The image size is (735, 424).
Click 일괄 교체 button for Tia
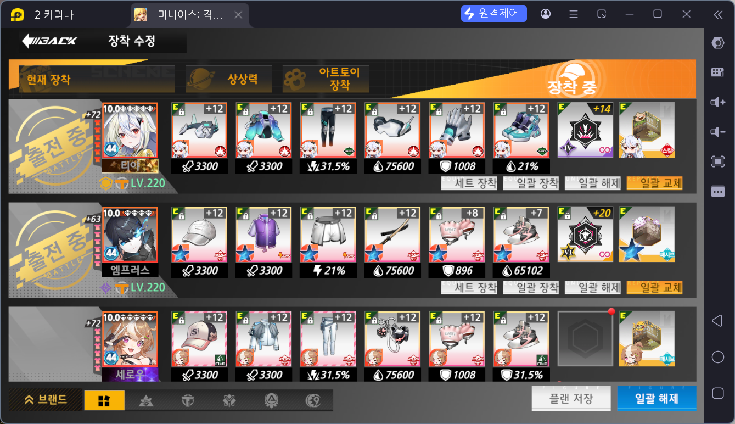[654, 183]
